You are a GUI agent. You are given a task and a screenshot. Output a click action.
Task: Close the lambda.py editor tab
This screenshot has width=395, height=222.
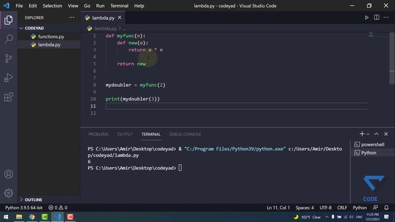[x=120, y=17]
